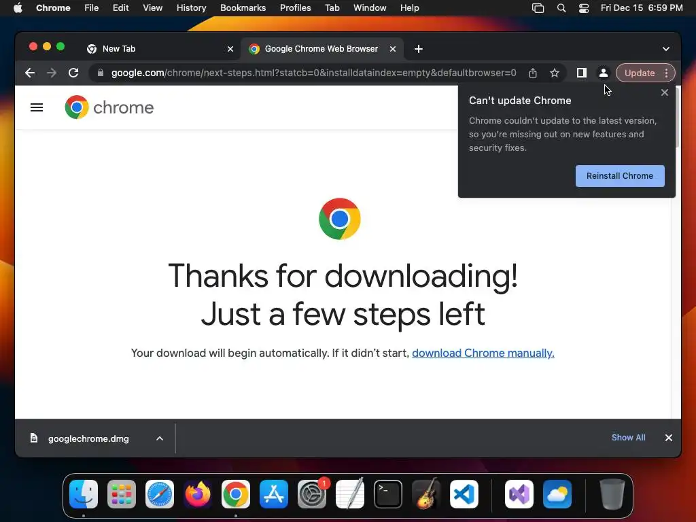Click the date and time in menu bar
The width and height of the screenshot is (696, 522).
pyautogui.click(x=642, y=8)
